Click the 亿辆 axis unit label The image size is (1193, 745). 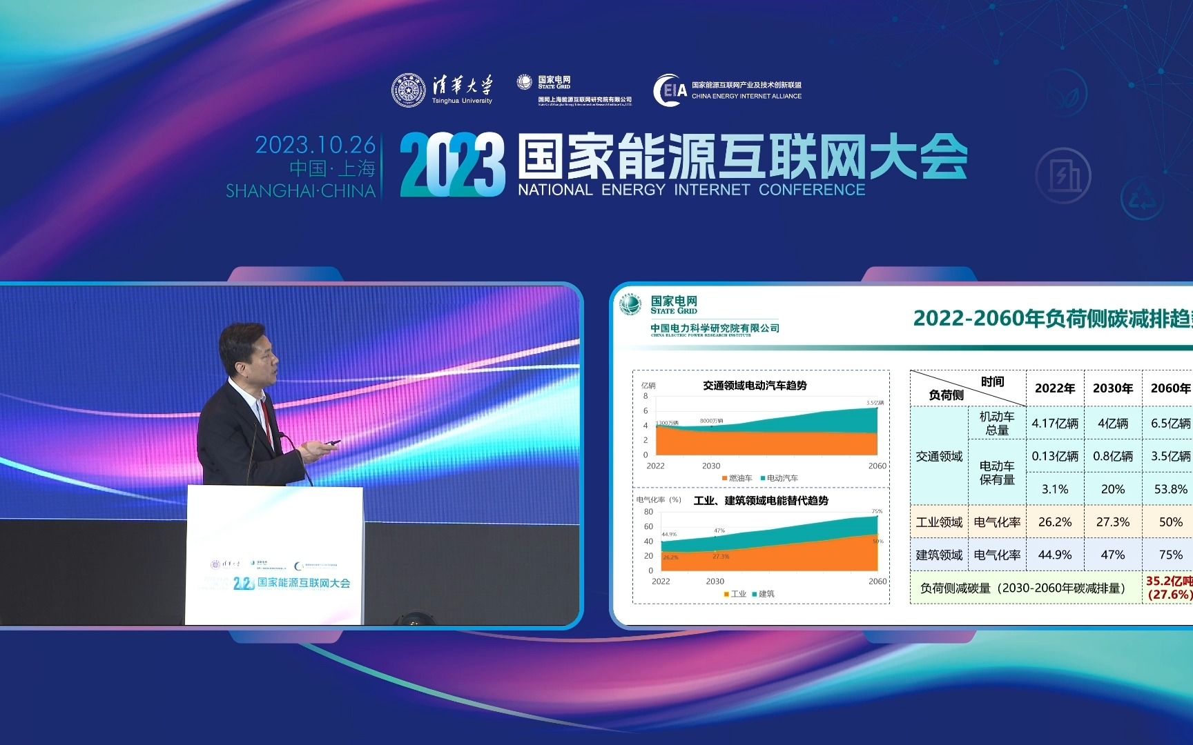pyautogui.click(x=648, y=386)
